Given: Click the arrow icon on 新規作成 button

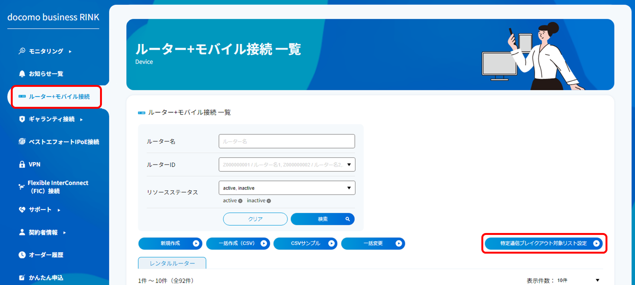Looking at the screenshot, I should pos(196,243).
